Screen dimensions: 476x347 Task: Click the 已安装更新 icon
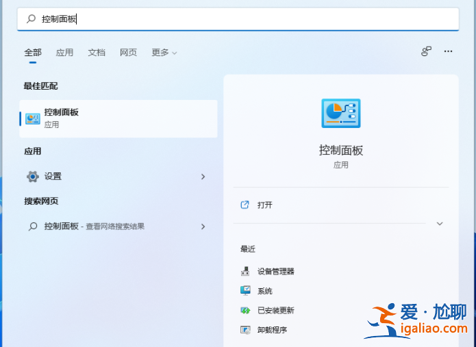pyautogui.click(x=245, y=310)
